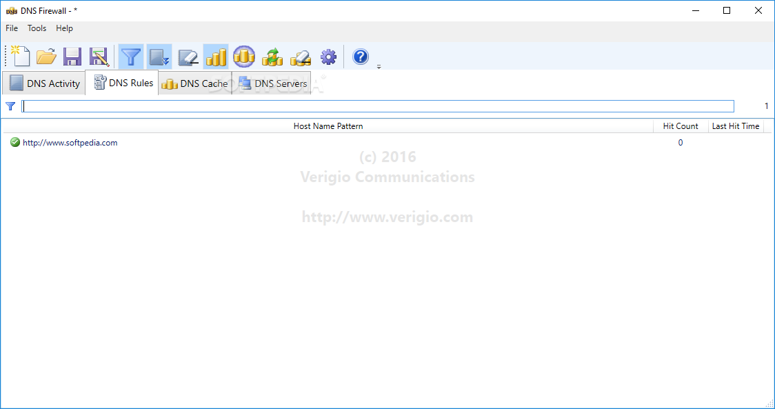Toggle the yellow bar-chart cache button

[216, 57]
